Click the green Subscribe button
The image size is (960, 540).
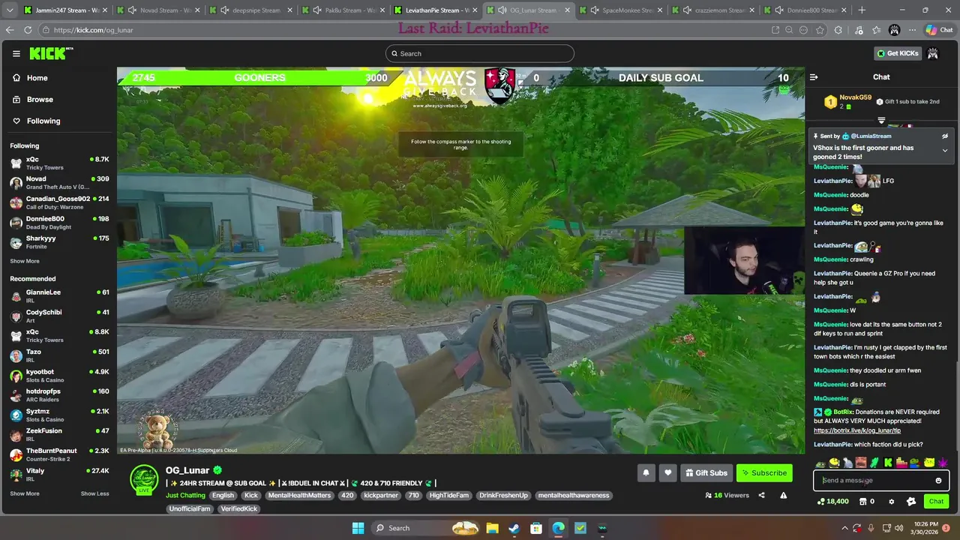pos(764,473)
